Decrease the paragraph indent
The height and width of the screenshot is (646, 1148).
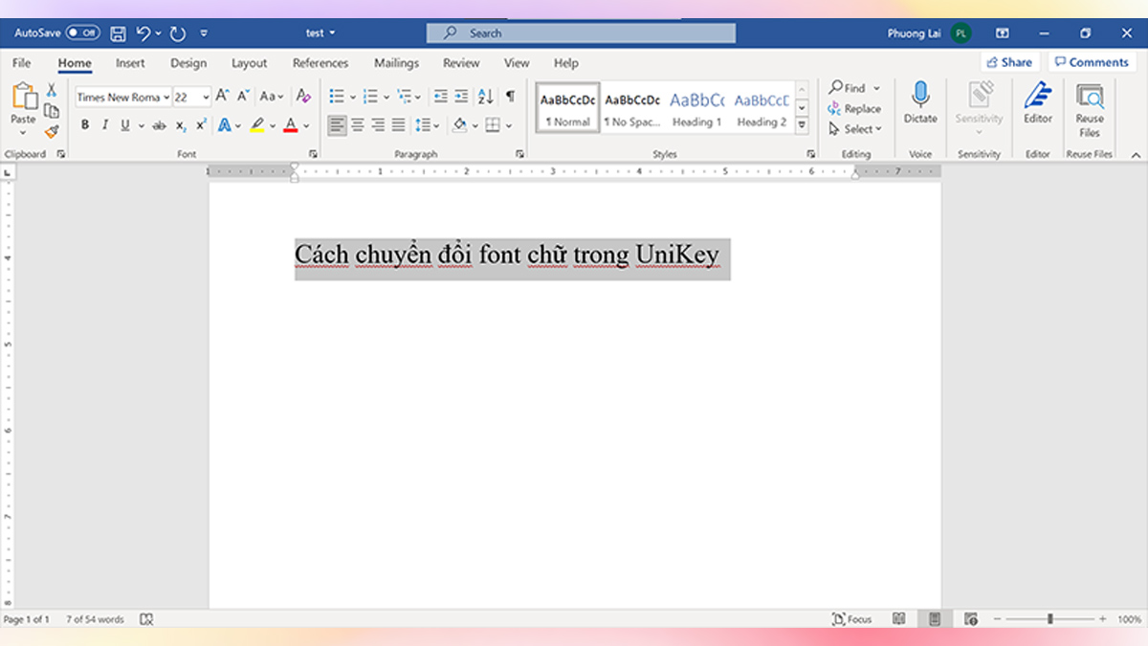pyautogui.click(x=440, y=97)
